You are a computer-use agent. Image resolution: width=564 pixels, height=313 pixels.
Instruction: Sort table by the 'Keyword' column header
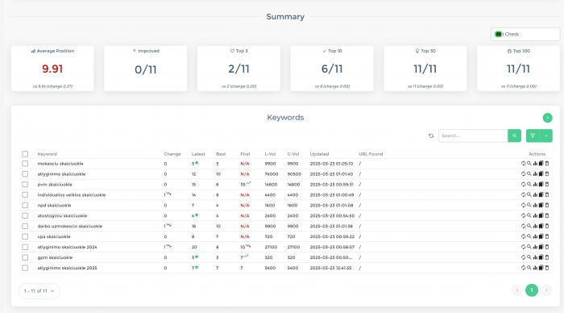47,154
